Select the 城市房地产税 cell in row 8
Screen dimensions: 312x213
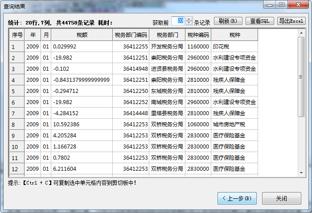234,125
